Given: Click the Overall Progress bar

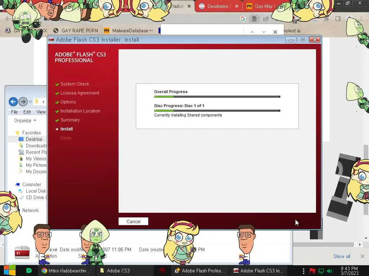Looking at the screenshot, I should pos(217,96).
